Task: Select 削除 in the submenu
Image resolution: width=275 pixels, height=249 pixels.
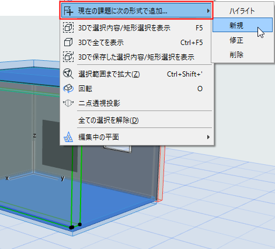Action: [242, 55]
